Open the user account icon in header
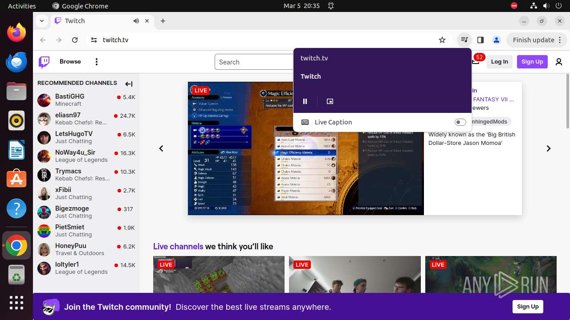 tap(559, 62)
